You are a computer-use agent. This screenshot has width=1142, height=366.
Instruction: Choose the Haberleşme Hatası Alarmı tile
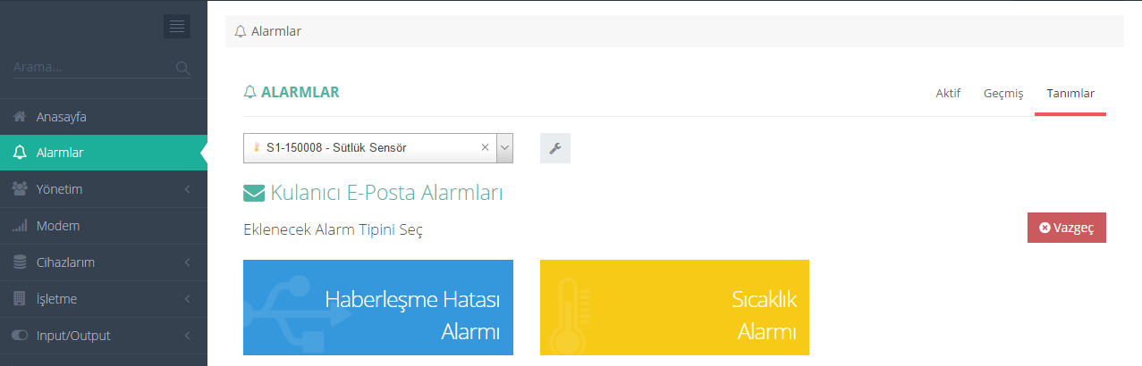(x=378, y=307)
